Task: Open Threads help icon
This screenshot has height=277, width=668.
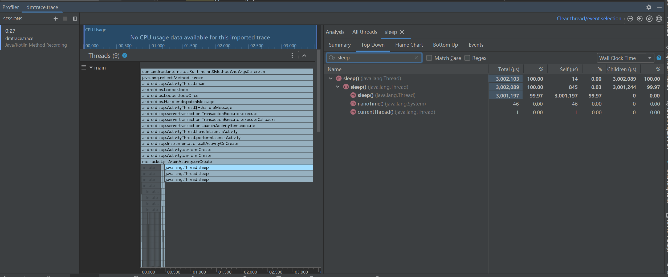Action: click(125, 55)
